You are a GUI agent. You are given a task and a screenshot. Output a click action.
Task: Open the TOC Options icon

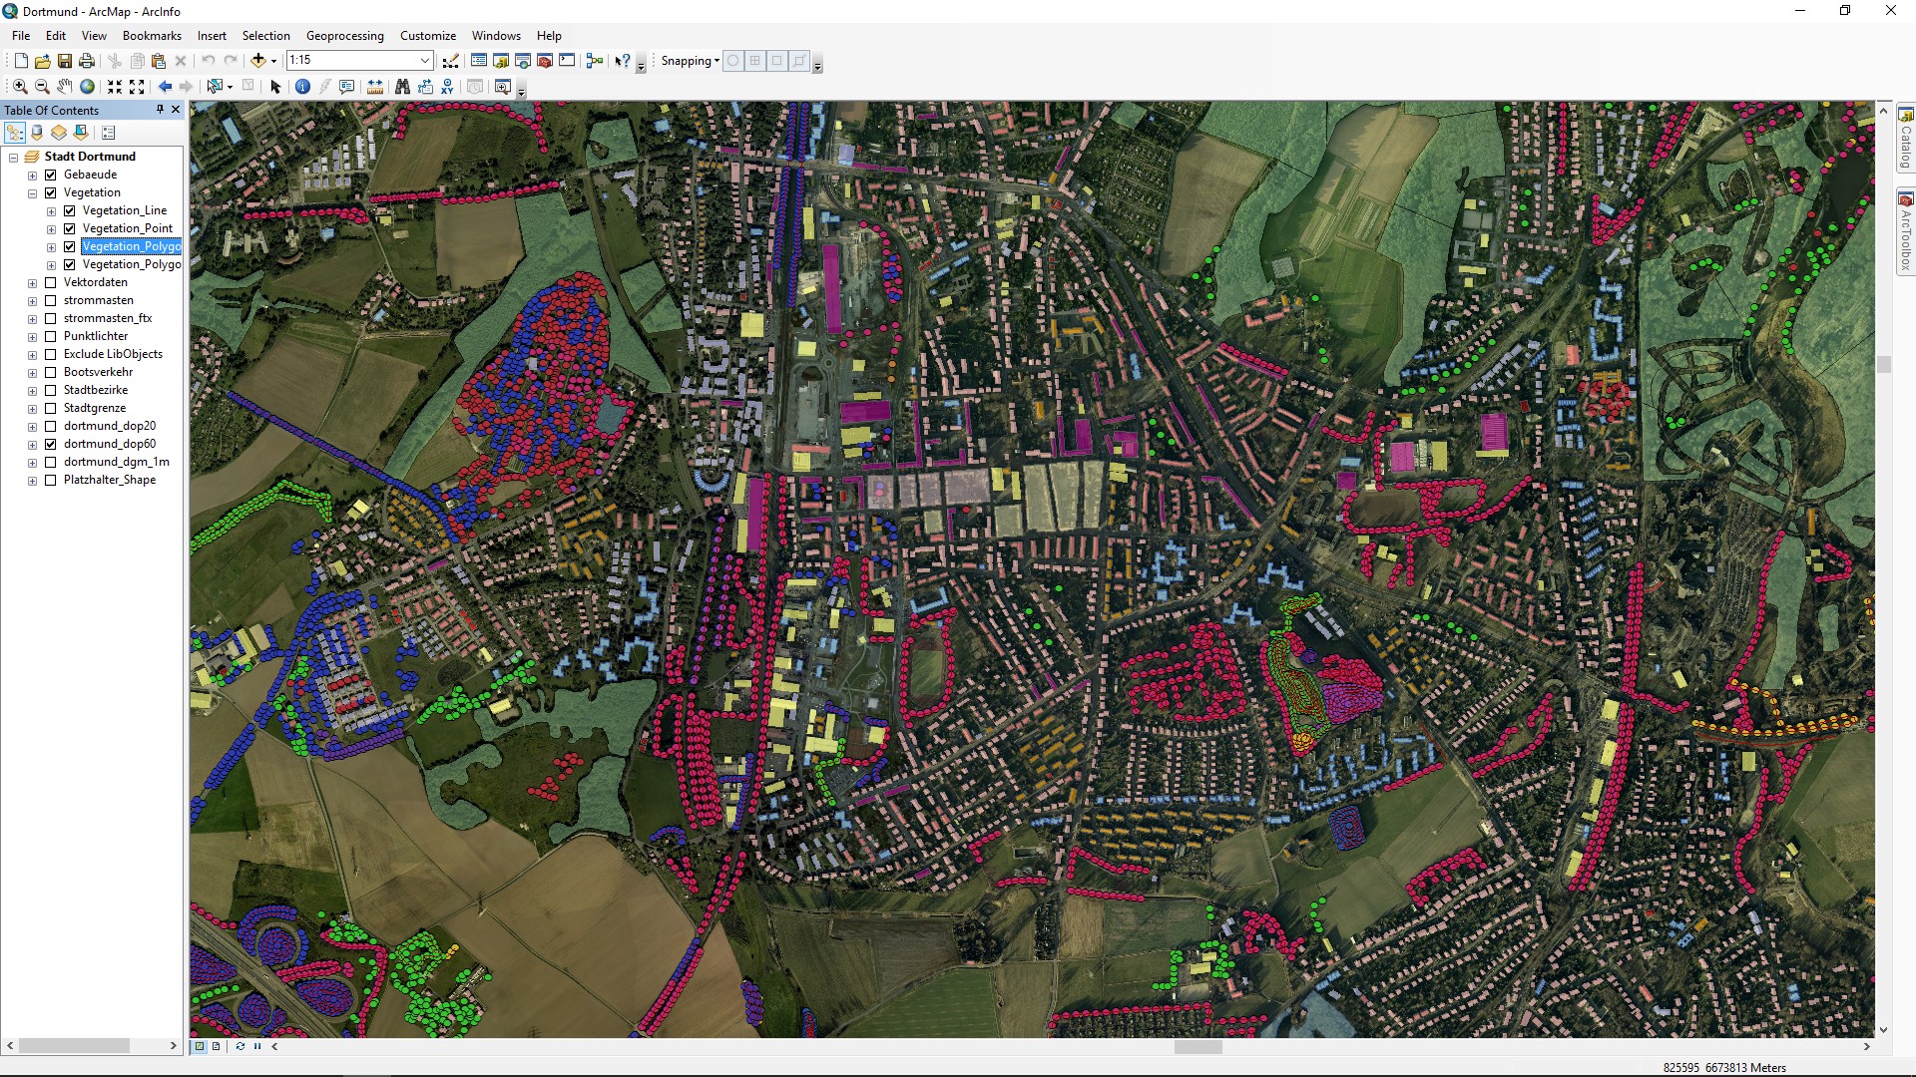point(109,133)
